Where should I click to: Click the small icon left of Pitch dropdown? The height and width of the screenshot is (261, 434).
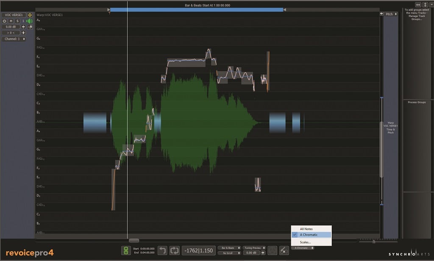click(381, 14)
